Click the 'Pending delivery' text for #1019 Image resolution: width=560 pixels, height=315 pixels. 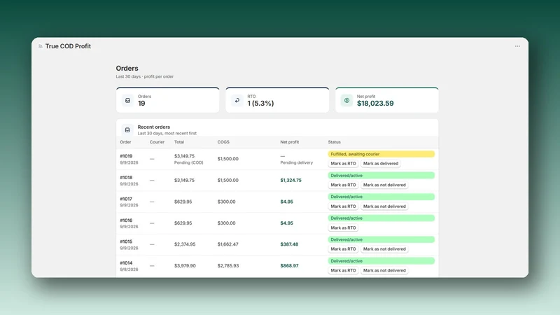tap(296, 162)
